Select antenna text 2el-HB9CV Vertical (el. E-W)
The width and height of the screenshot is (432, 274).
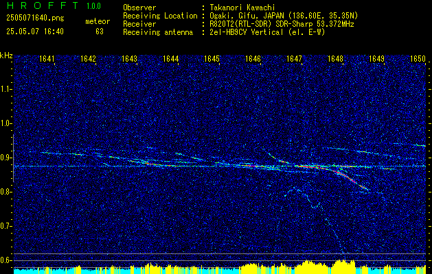[x=267, y=32]
